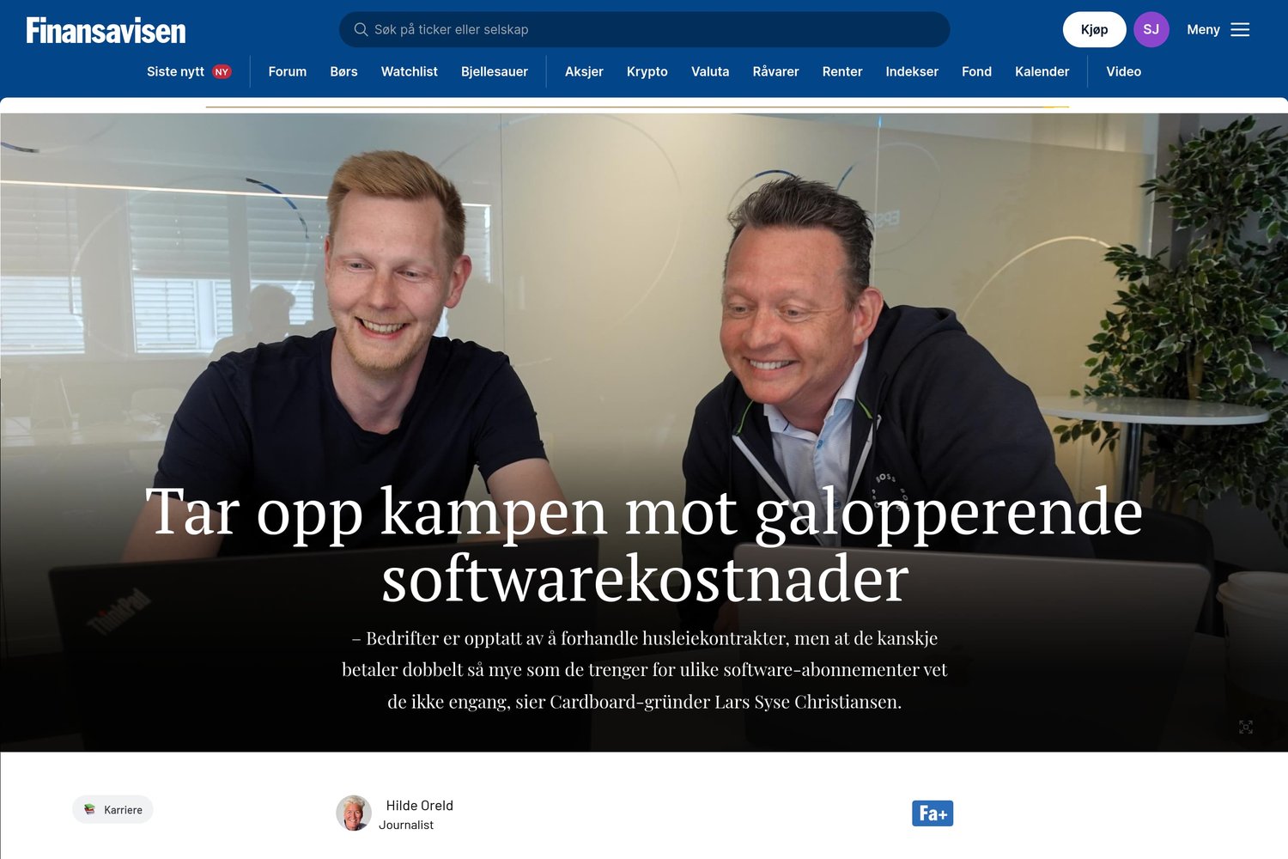This screenshot has height=859, width=1288.
Task: Open the hamburger Meny icon
Action: pyautogui.click(x=1240, y=29)
